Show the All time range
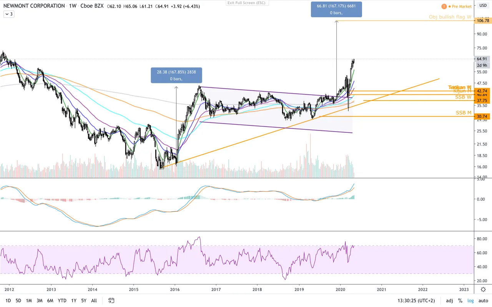The image size is (492, 307). tap(94, 300)
